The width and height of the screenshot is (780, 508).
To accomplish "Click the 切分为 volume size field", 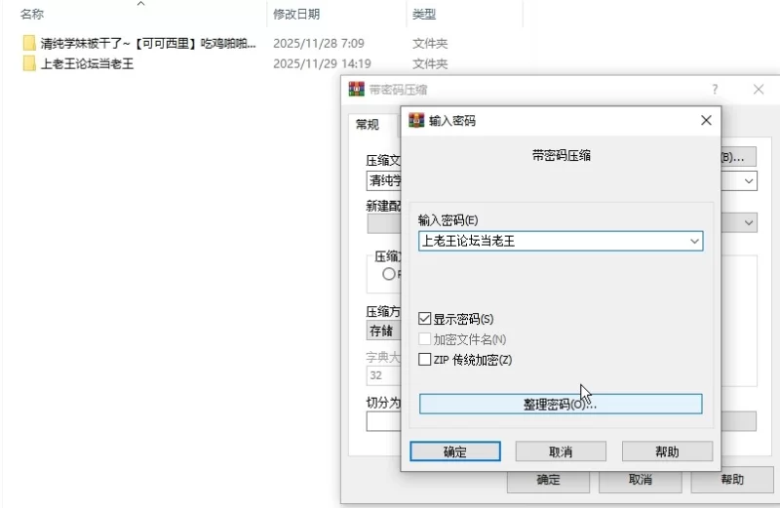I will [x=383, y=422].
